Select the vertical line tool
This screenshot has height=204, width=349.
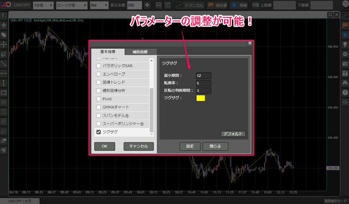(x=4, y=83)
